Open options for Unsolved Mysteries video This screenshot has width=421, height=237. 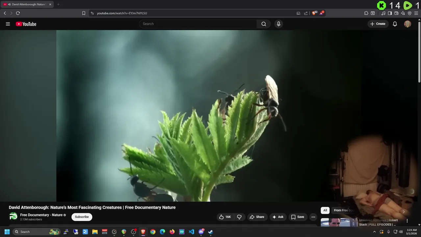pyautogui.click(x=407, y=221)
